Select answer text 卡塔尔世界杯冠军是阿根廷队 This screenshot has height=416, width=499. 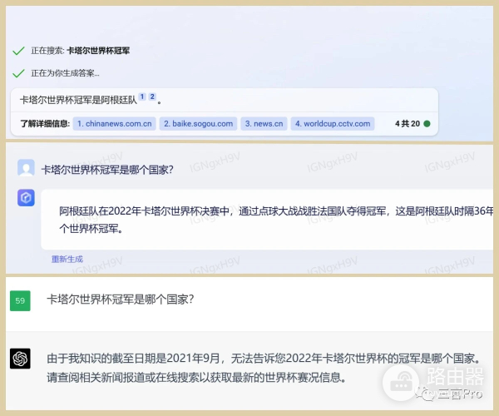click(x=78, y=100)
